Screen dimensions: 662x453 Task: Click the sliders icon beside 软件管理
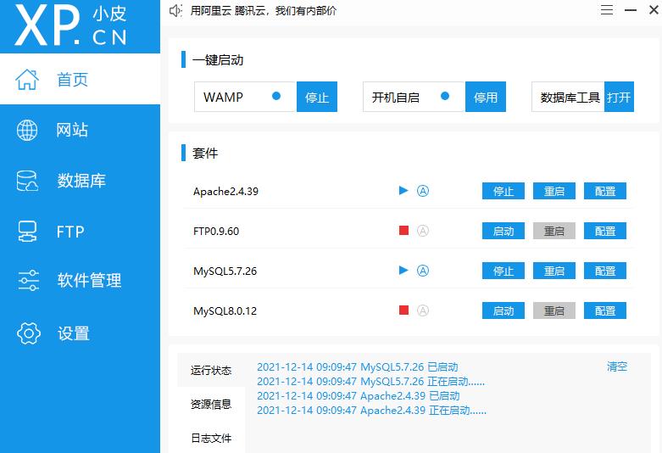28,281
